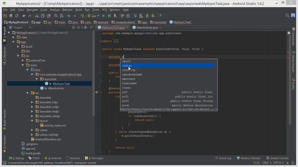Click the Search Everywhere magnifier icon
Image resolution: width=298 pixels, height=167 pixels.
(x=287, y=15)
